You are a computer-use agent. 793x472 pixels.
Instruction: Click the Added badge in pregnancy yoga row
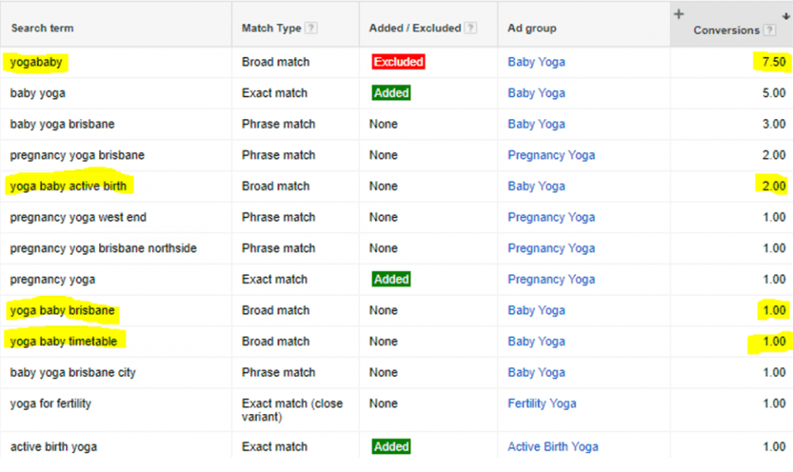point(391,279)
